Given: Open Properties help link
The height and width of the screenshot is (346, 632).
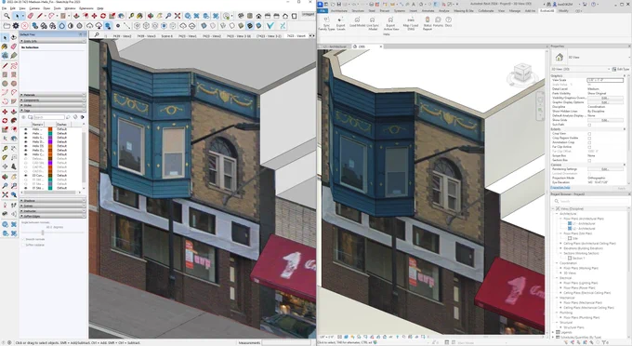Looking at the screenshot, I should [x=560, y=188].
